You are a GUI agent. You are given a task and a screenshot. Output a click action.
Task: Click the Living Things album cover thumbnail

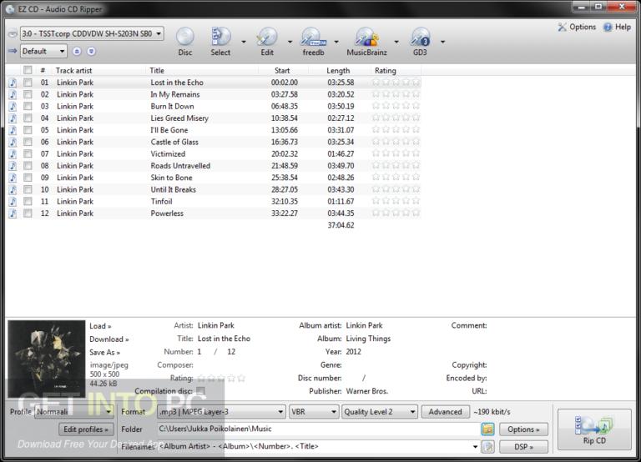[x=47, y=359]
